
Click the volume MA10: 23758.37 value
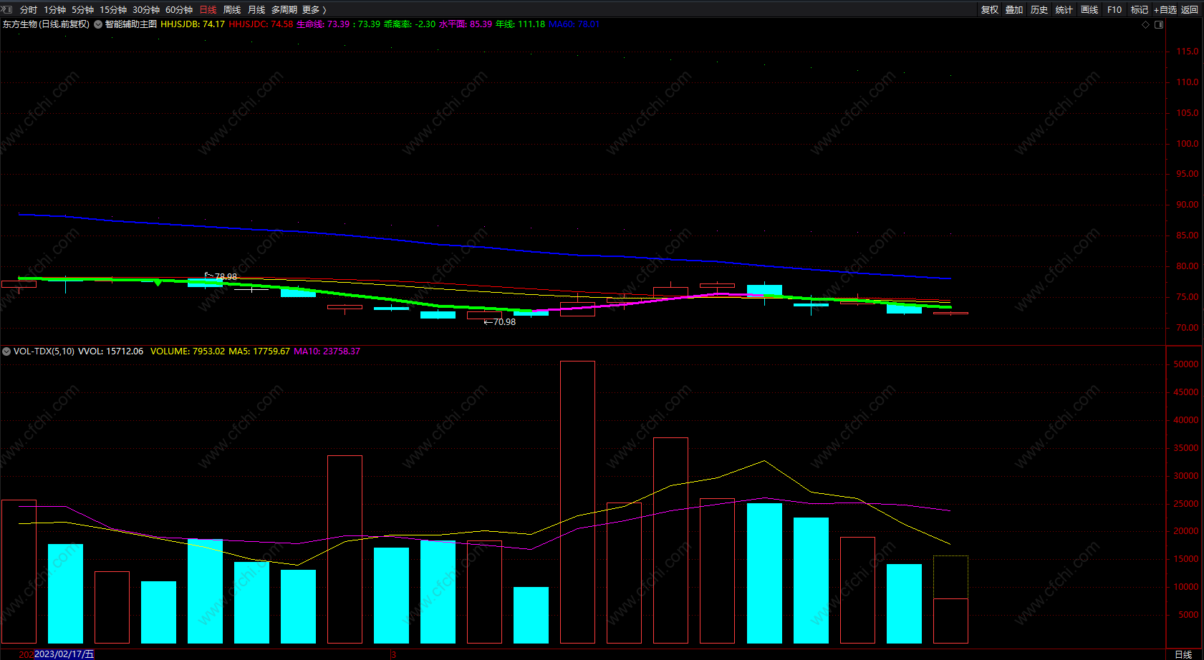point(327,351)
